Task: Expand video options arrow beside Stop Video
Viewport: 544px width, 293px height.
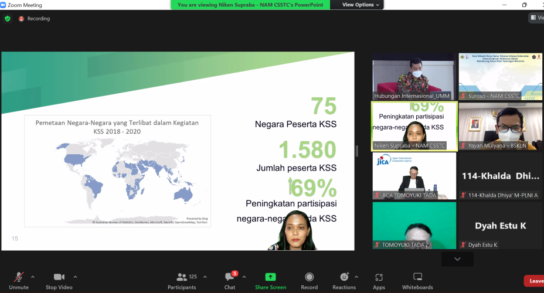Action: click(x=76, y=277)
